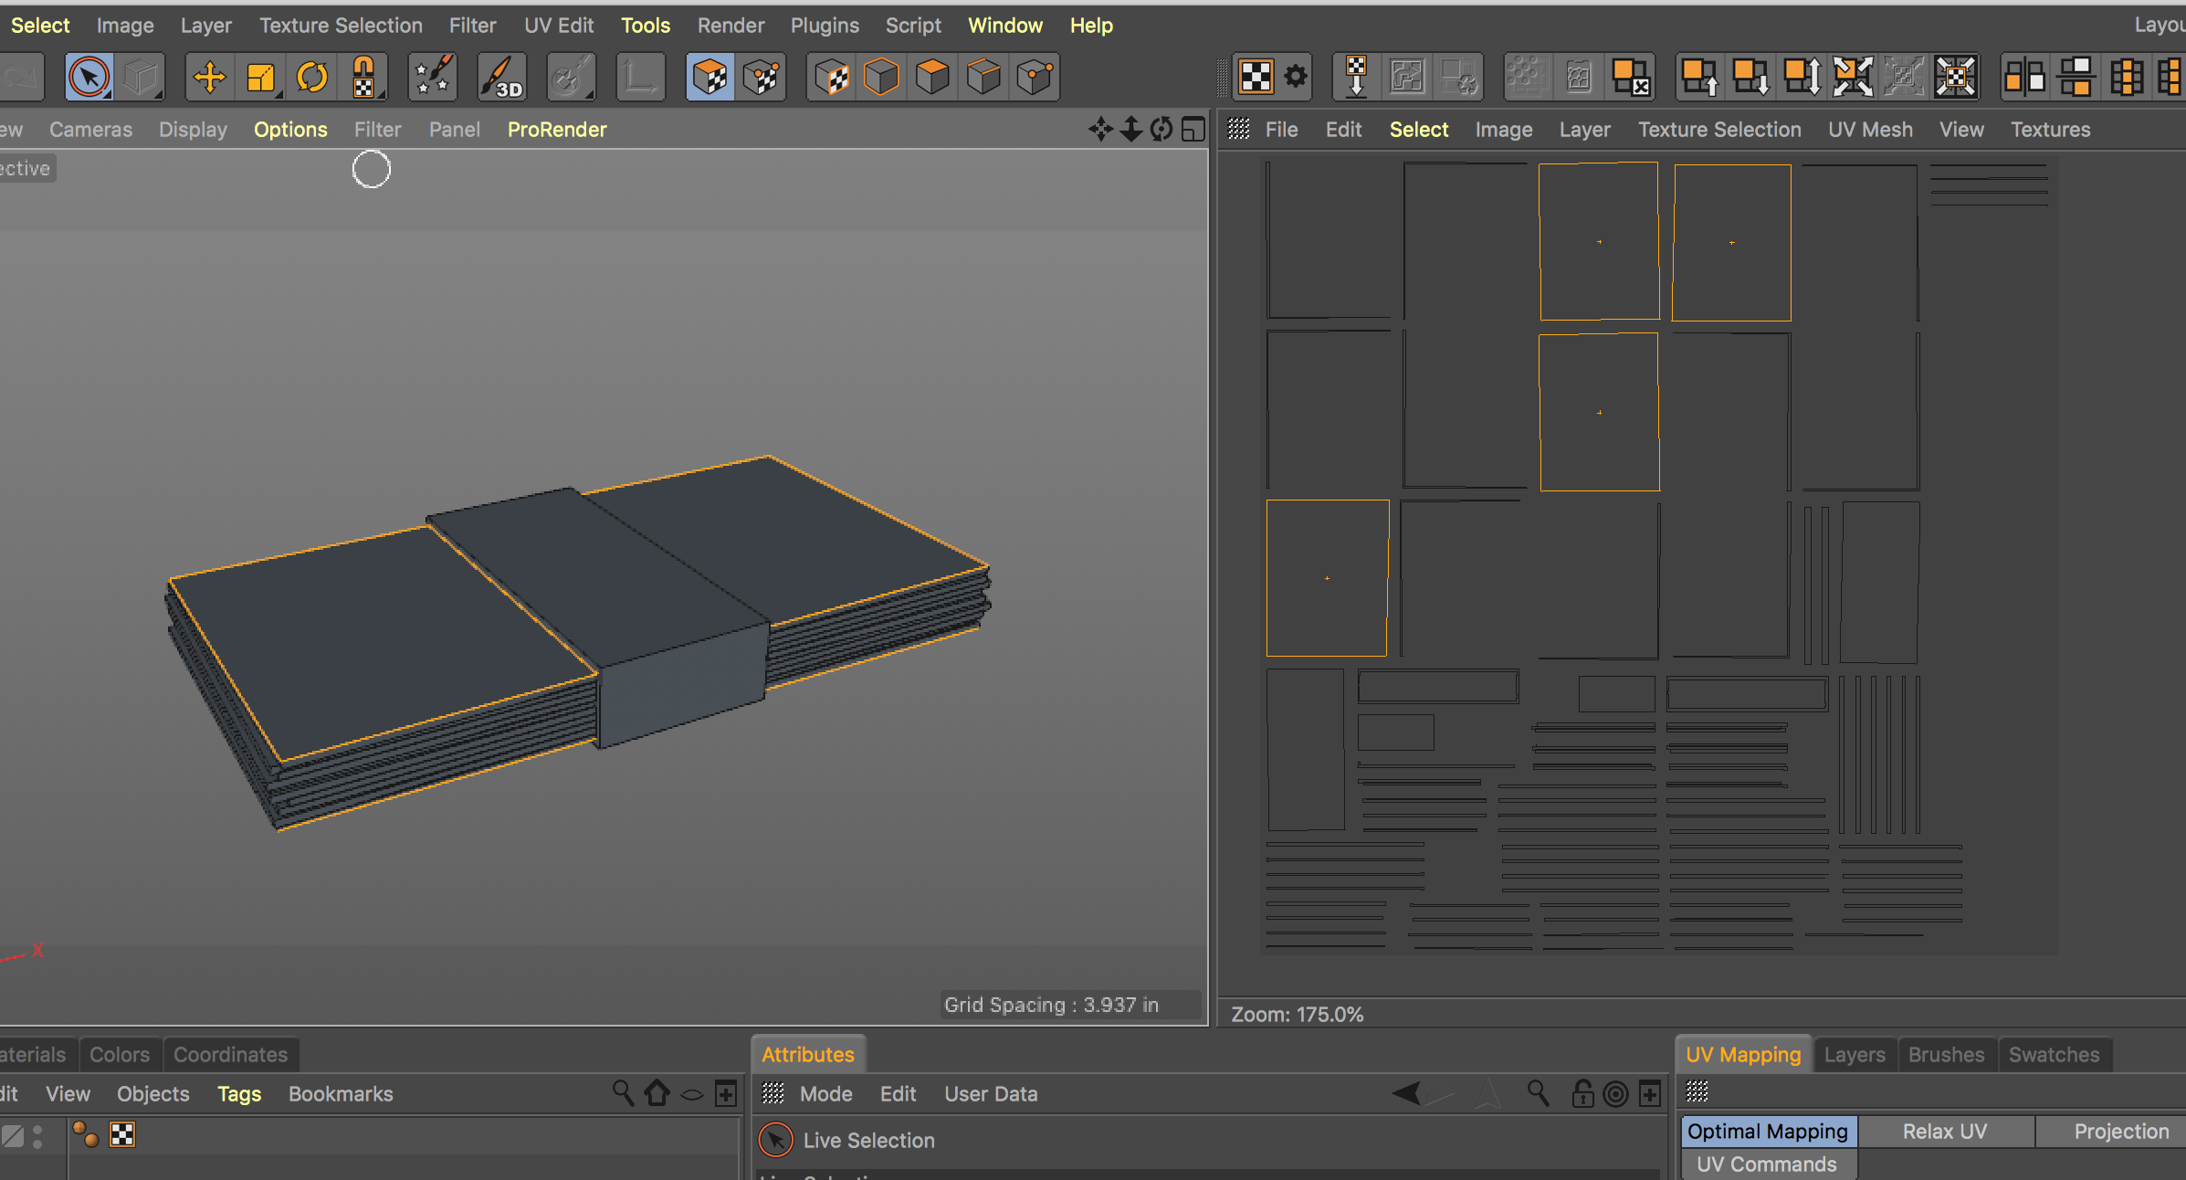Screen dimensions: 2186x1180
Task: Switch to the Layers tab
Action: pyautogui.click(x=1854, y=1055)
